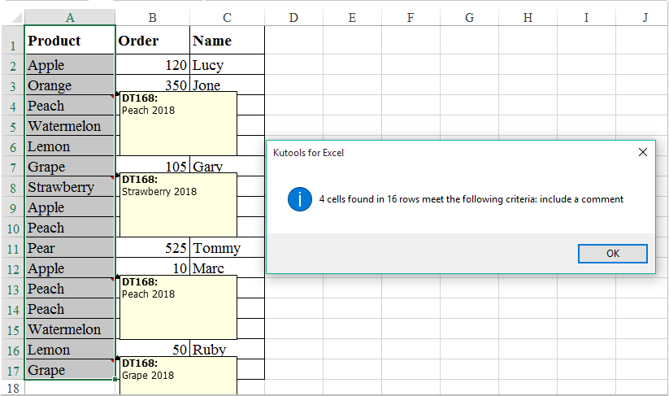Click the cell with order value 525
This screenshot has width=669, height=396.
[x=152, y=248]
